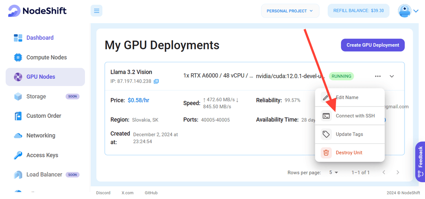
Task: Select GPU Nodes in the sidebar
Action: [x=45, y=77]
